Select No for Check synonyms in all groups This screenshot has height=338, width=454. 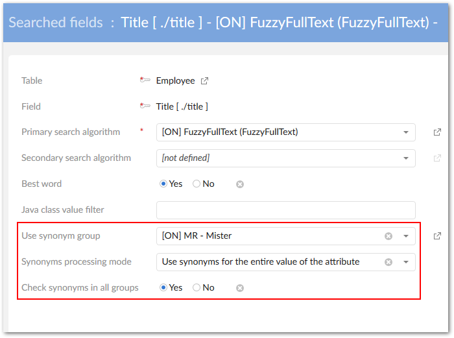197,288
